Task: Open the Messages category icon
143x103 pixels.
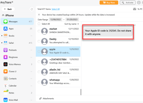Action: [x=5, y=22]
